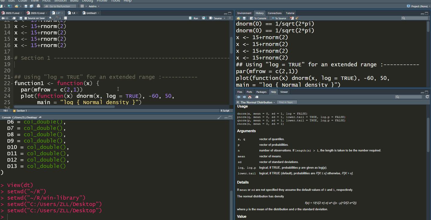The image size is (431, 220).
Task: Click the find/replace magnifier in editor
Action: [50, 18]
